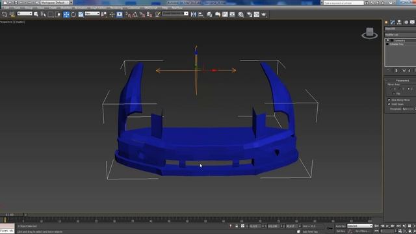Activate the Select and Scale tool
Screen dimensions: 416x234
81,14
